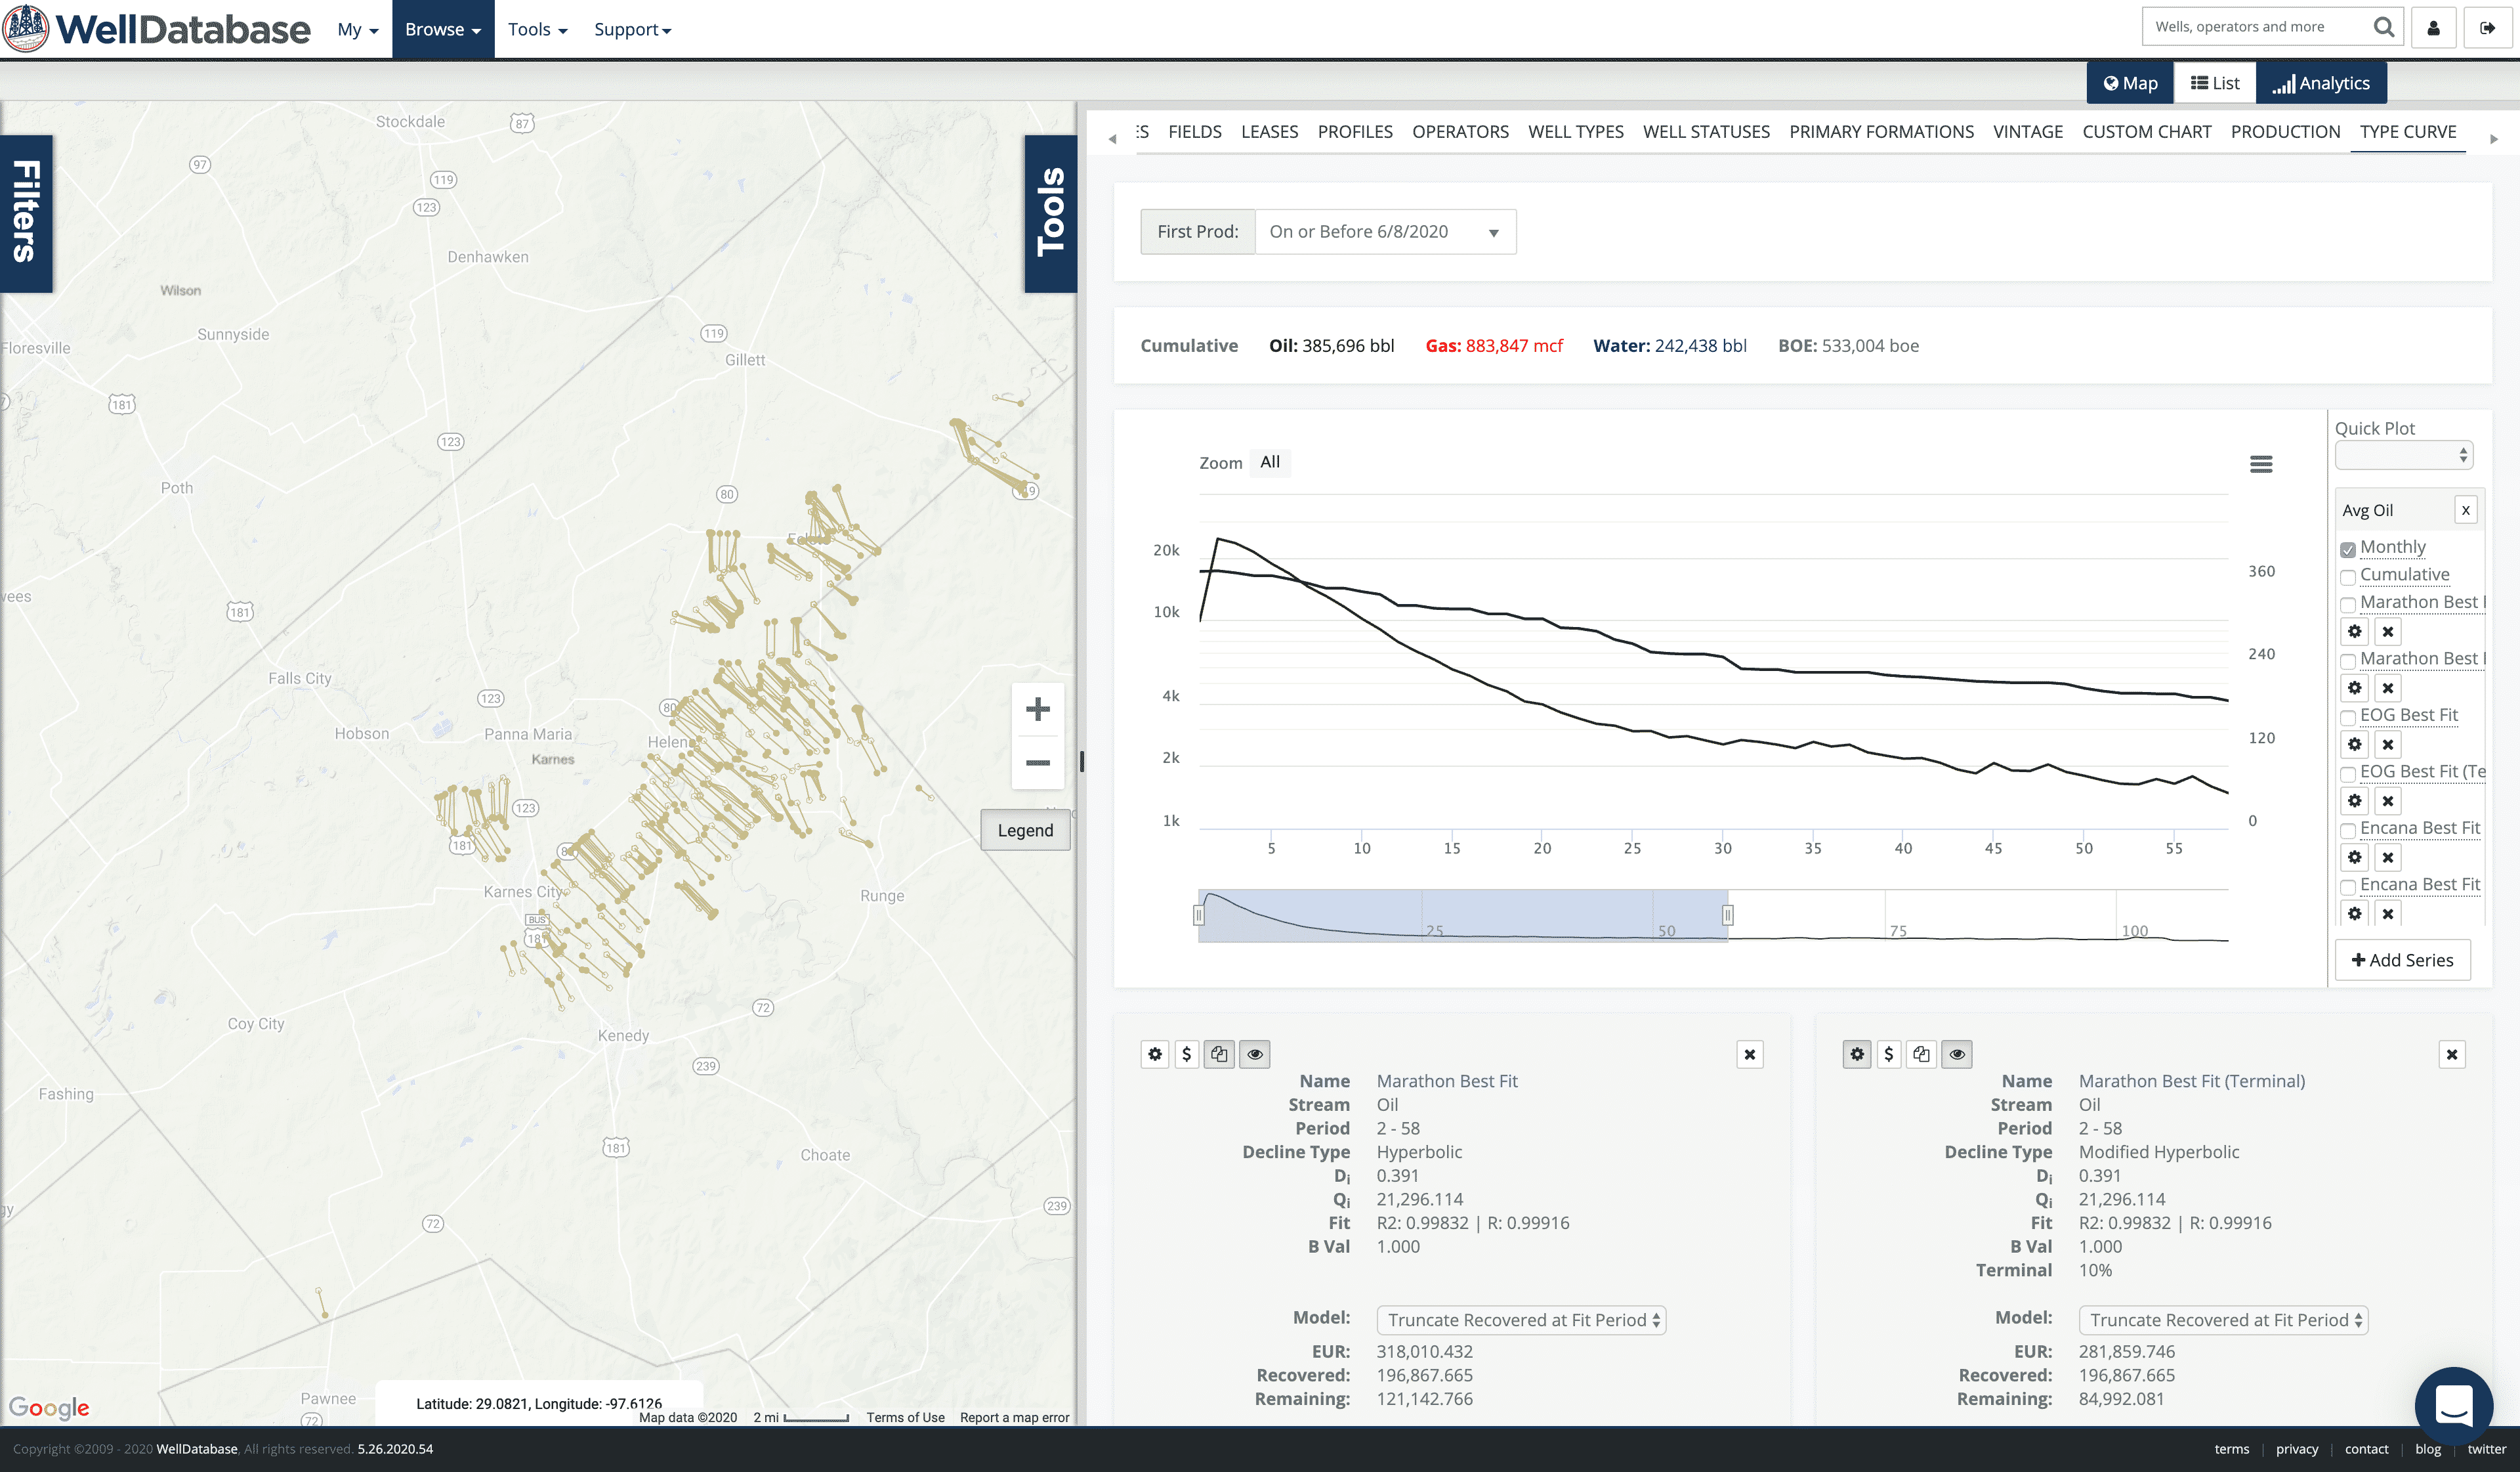Click the user profile icon
Viewport: 2520px width, 1472px height.
(x=2433, y=28)
